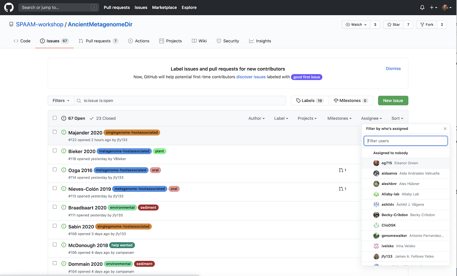Open the Milestones filter dropdown
Screen dimensions: 457x276
339,118
